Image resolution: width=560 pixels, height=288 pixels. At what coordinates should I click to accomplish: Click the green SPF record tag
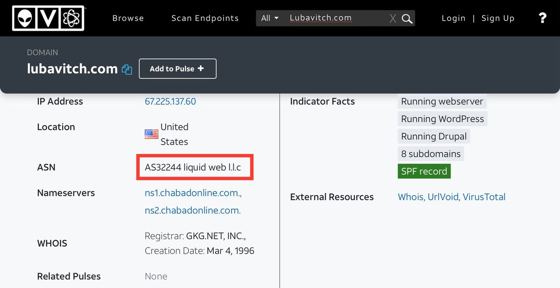click(424, 171)
